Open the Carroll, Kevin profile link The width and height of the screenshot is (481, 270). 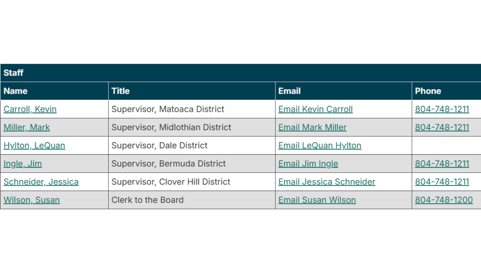(30, 109)
